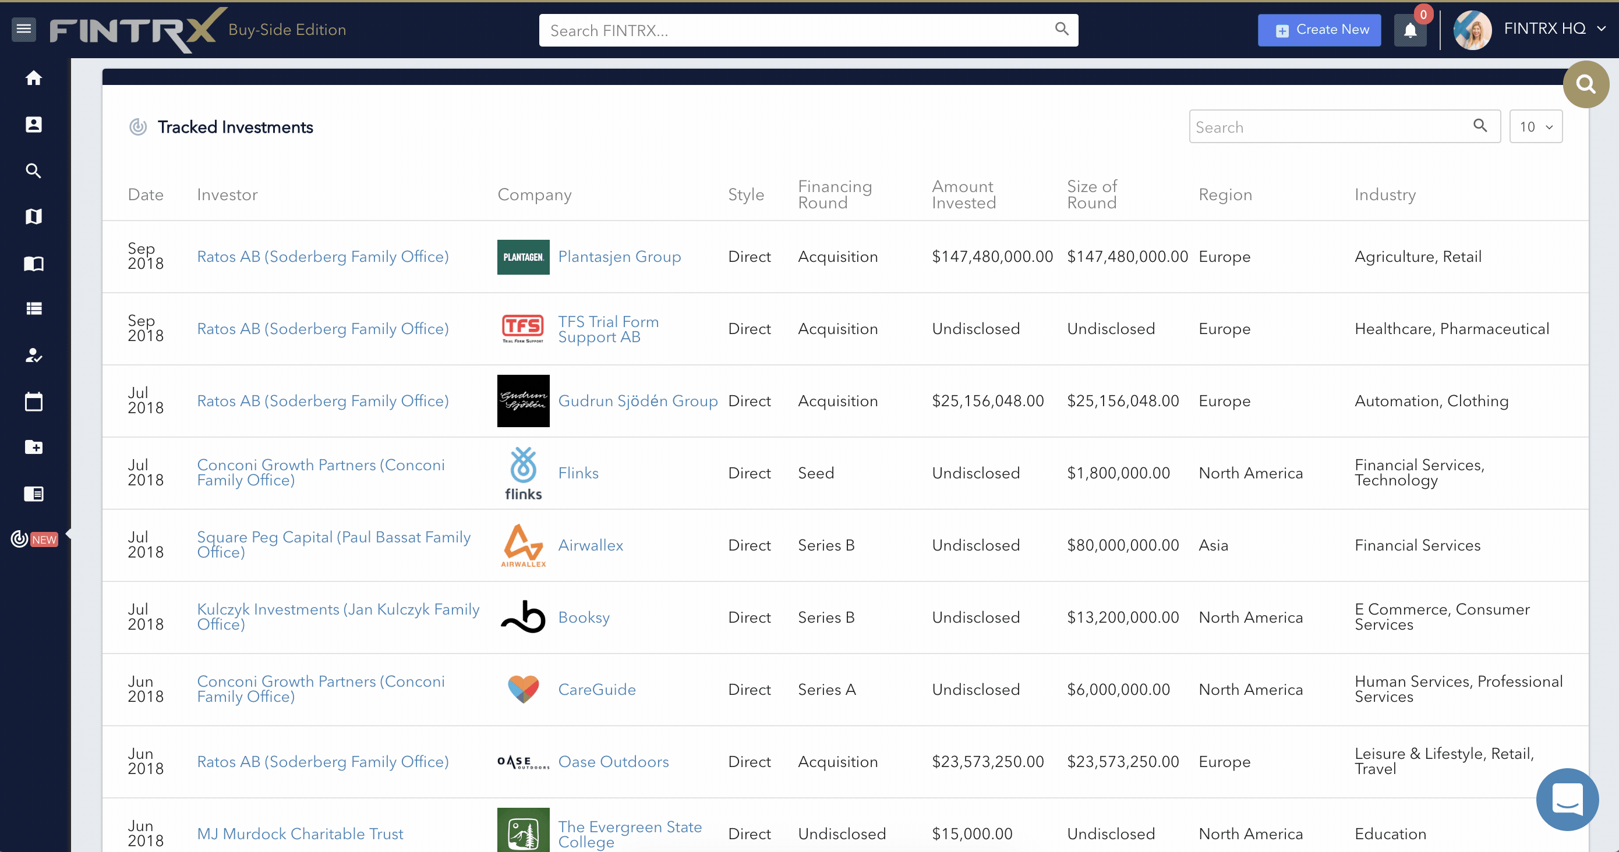Click the Flinks company logo
This screenshot has width=1619, height=852.
(523, 473)
